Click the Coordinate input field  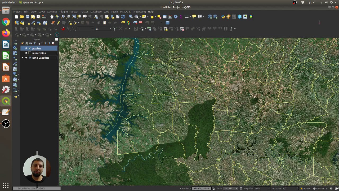pyautogui.click(x=202, y=188)
